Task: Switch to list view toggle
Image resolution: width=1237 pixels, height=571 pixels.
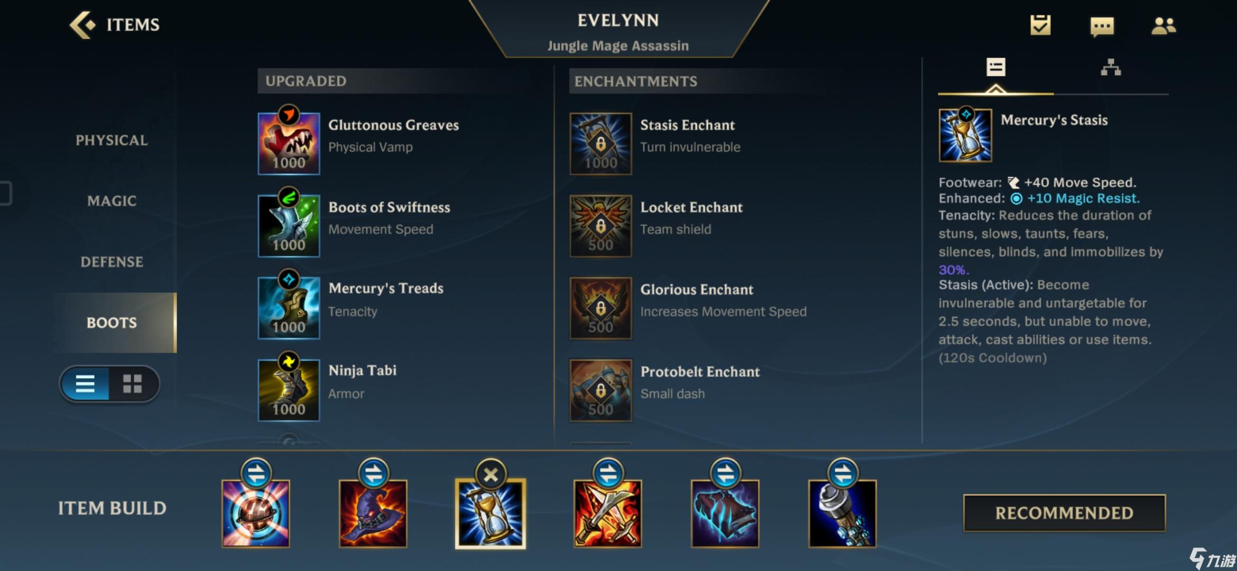Action: coord(85,383)
